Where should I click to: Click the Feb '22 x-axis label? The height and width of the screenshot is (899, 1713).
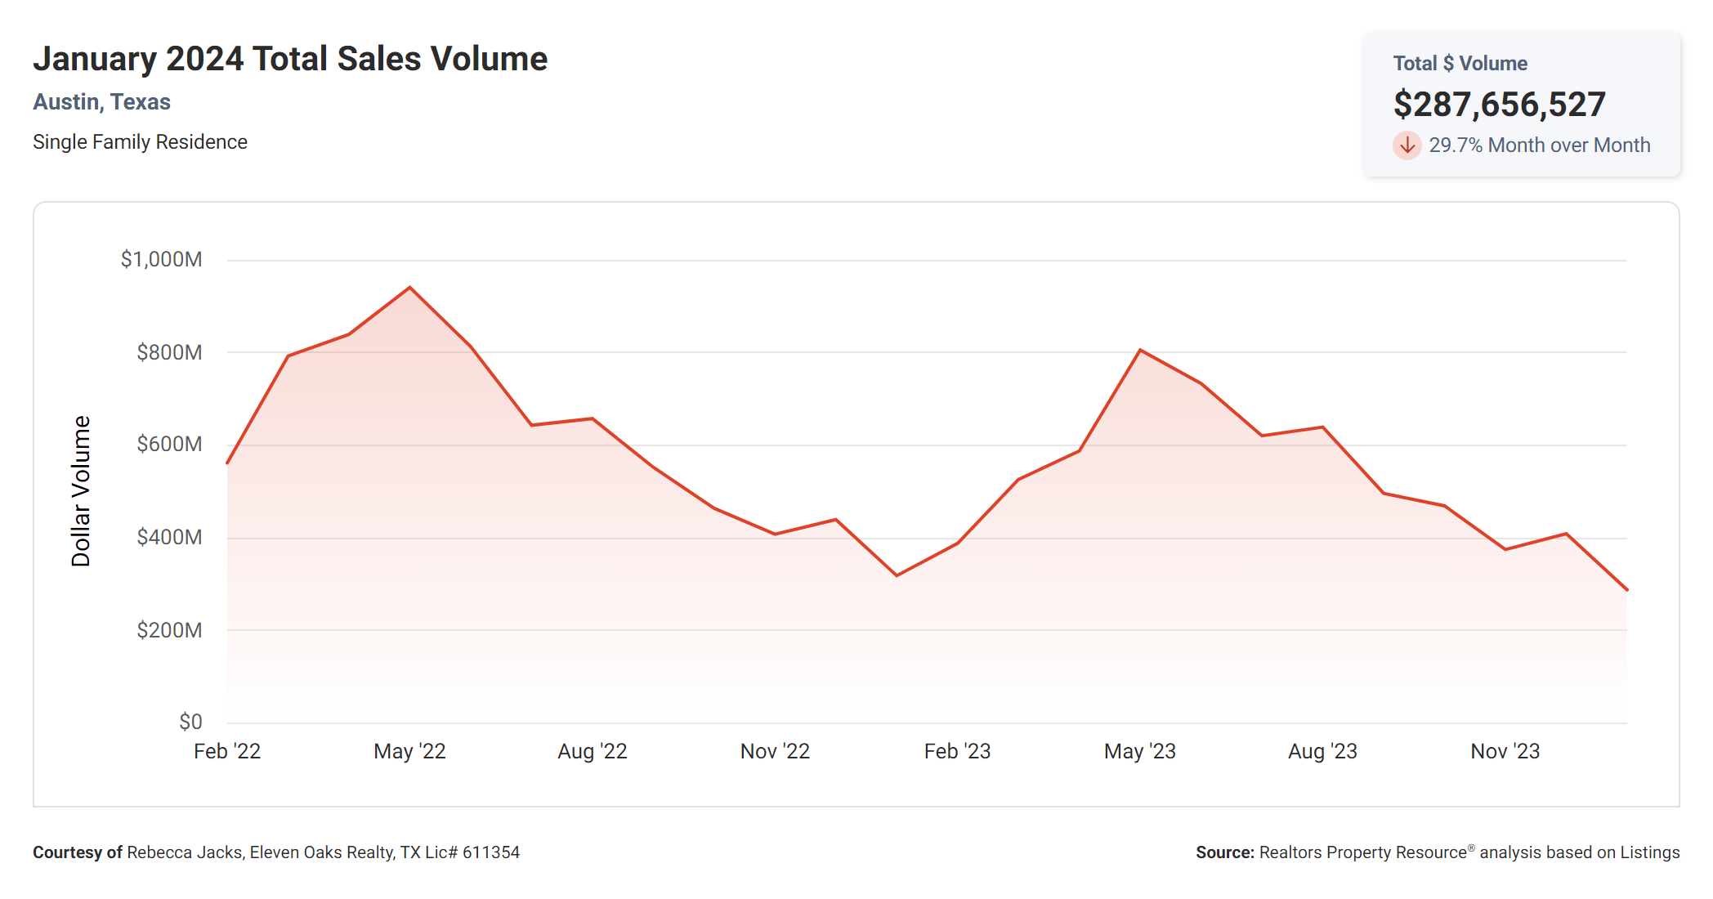tap(227, 751)
